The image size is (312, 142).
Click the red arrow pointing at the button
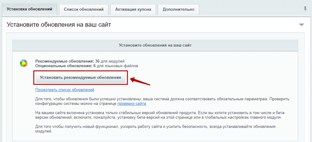pyautogui.click(x=140, y=81)
